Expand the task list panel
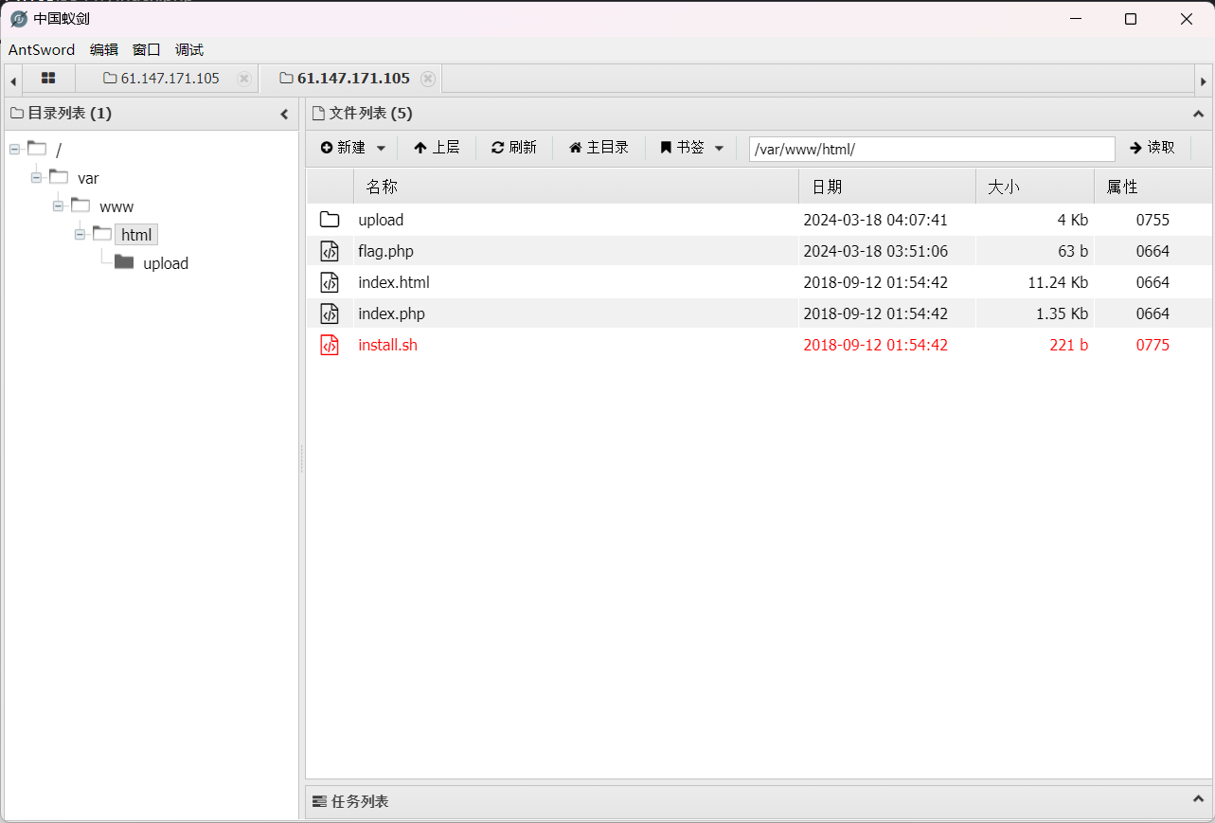This screenshot has height=823, width=1215. click(x=1198, y=800)
